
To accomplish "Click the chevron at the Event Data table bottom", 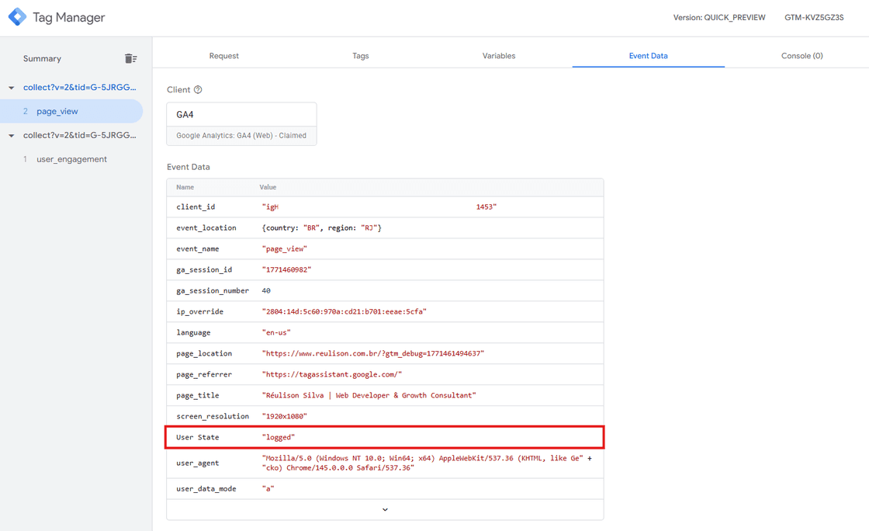I will [x=385, y=509].
